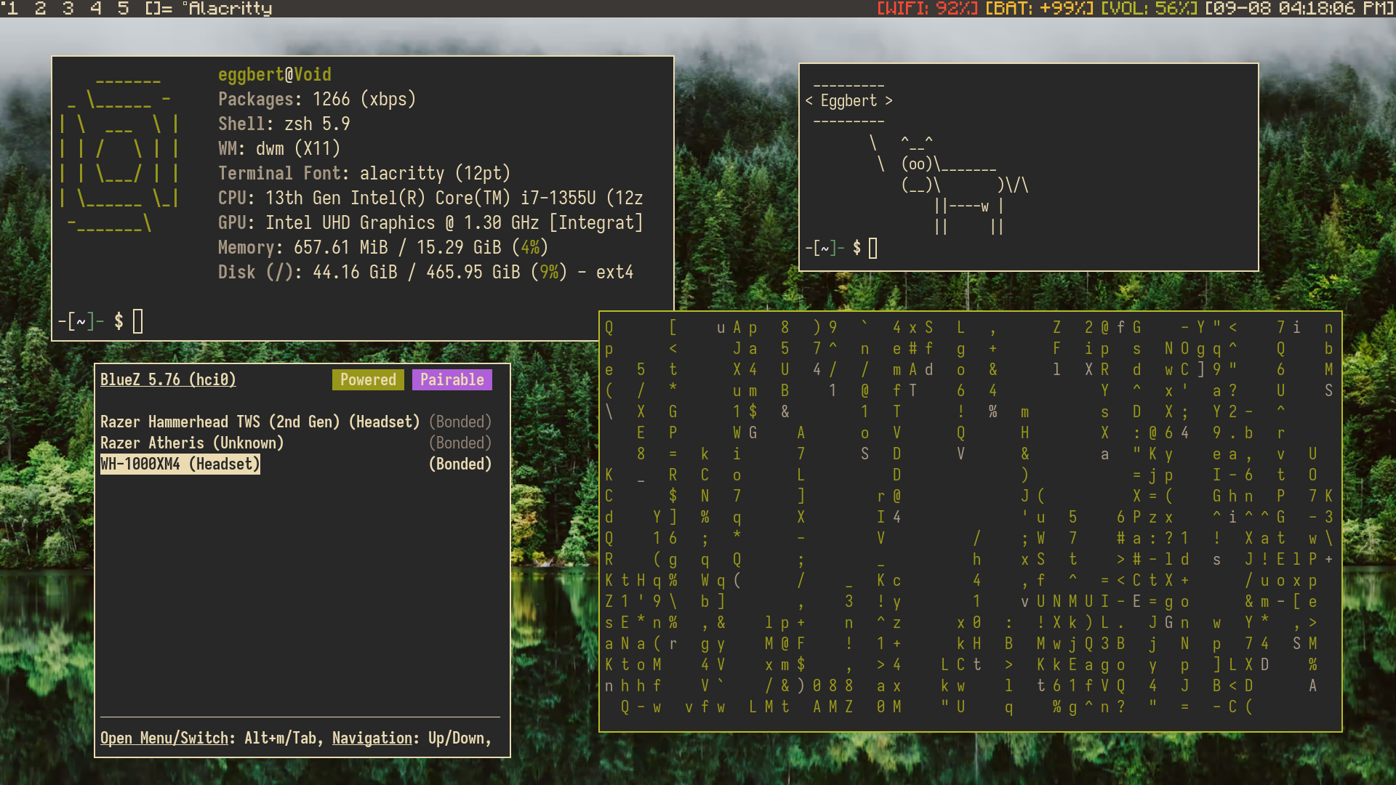Select Razer Atheris device entry

click(x=192, y=443)
